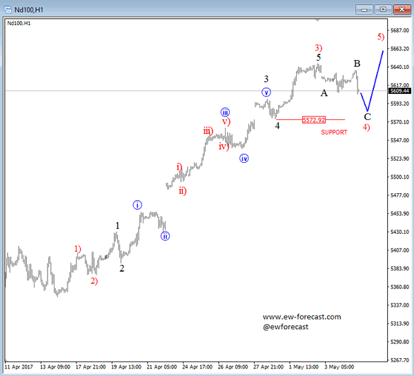Select the black wave label 2
Image resolution: width=414 pixels, height=376 pixels.
click(121, 268)
